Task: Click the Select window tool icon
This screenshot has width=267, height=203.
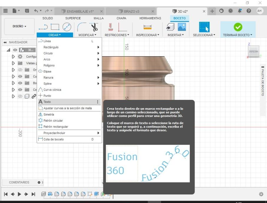Action: click(204, 27)
